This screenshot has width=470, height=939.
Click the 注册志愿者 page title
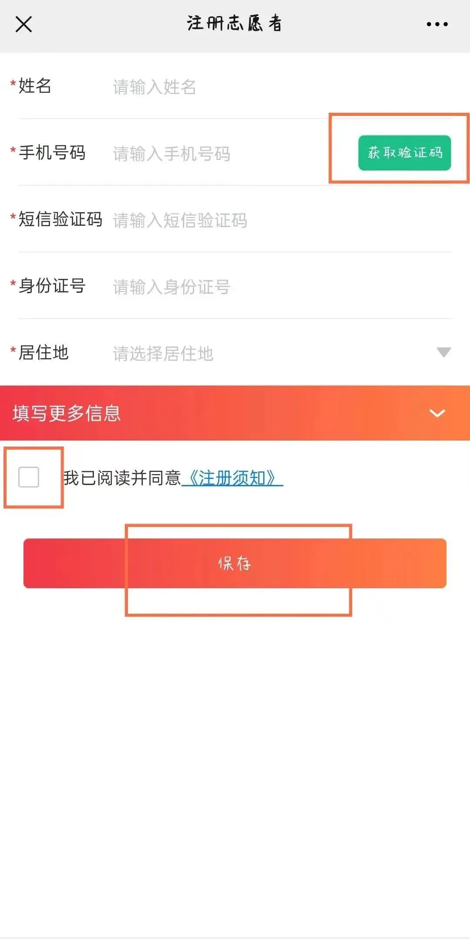pos(235,24)
